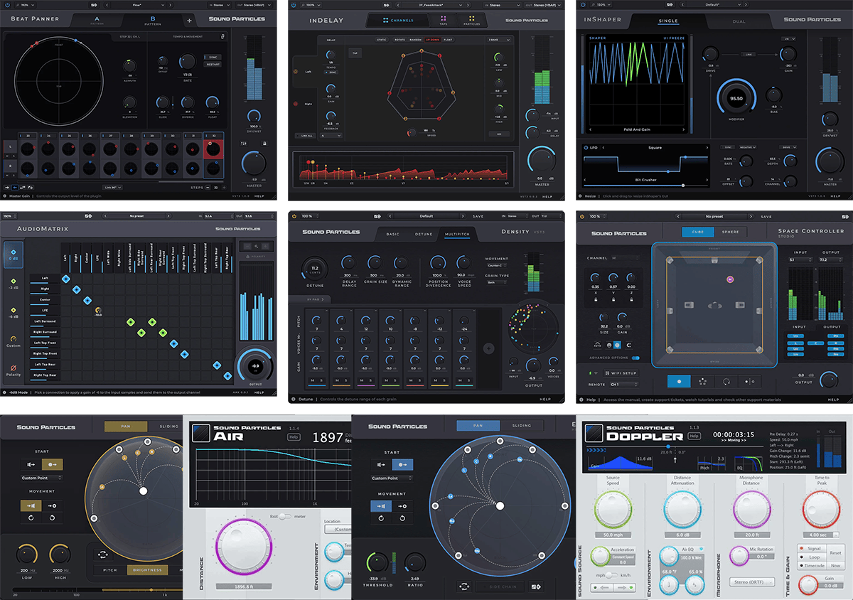853x600 pixels.
Task: Toggle Advanced Options switch in Space Controller
Action: click(x=635, y=358)
